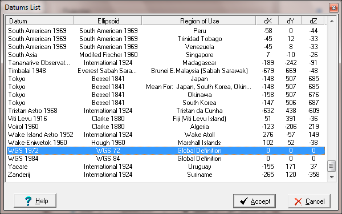342x214 pixels.
Task: Click the Uruguay region cell
Action: tap(199, 167)
